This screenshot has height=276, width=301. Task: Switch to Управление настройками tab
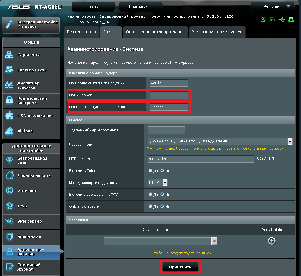click(x=217, y=32)
